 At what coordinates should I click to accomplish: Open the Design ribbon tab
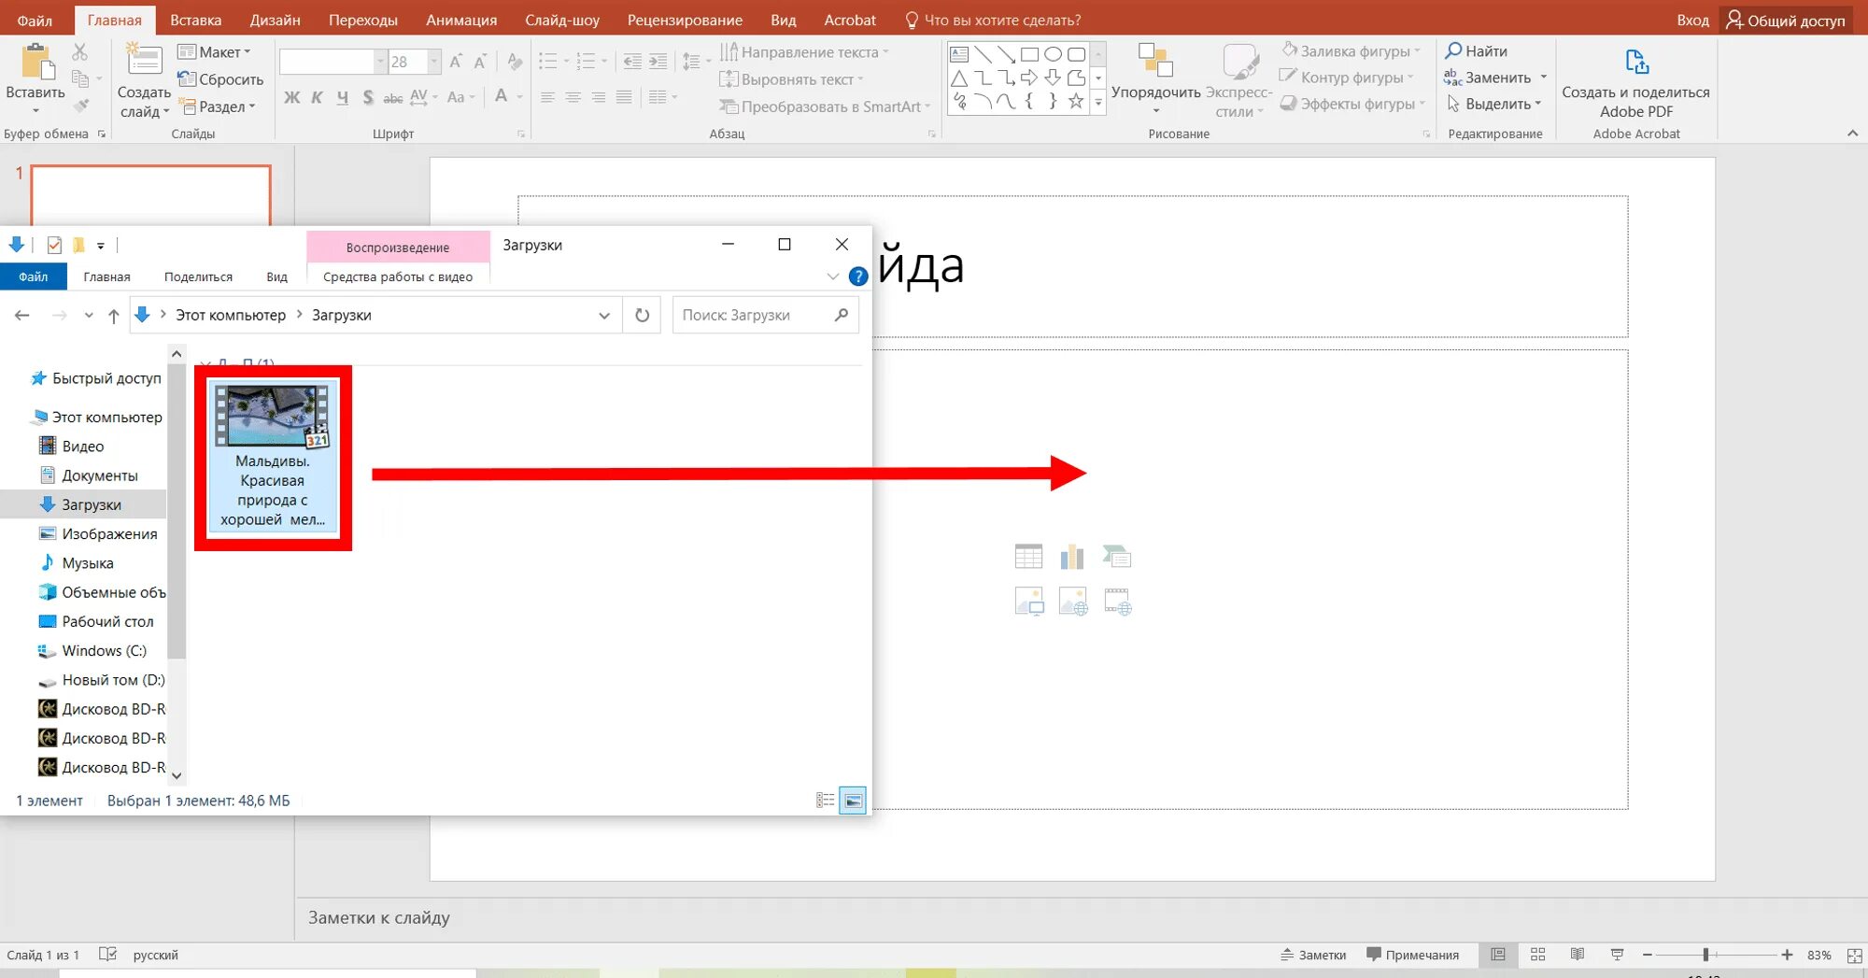click(276, 20)
